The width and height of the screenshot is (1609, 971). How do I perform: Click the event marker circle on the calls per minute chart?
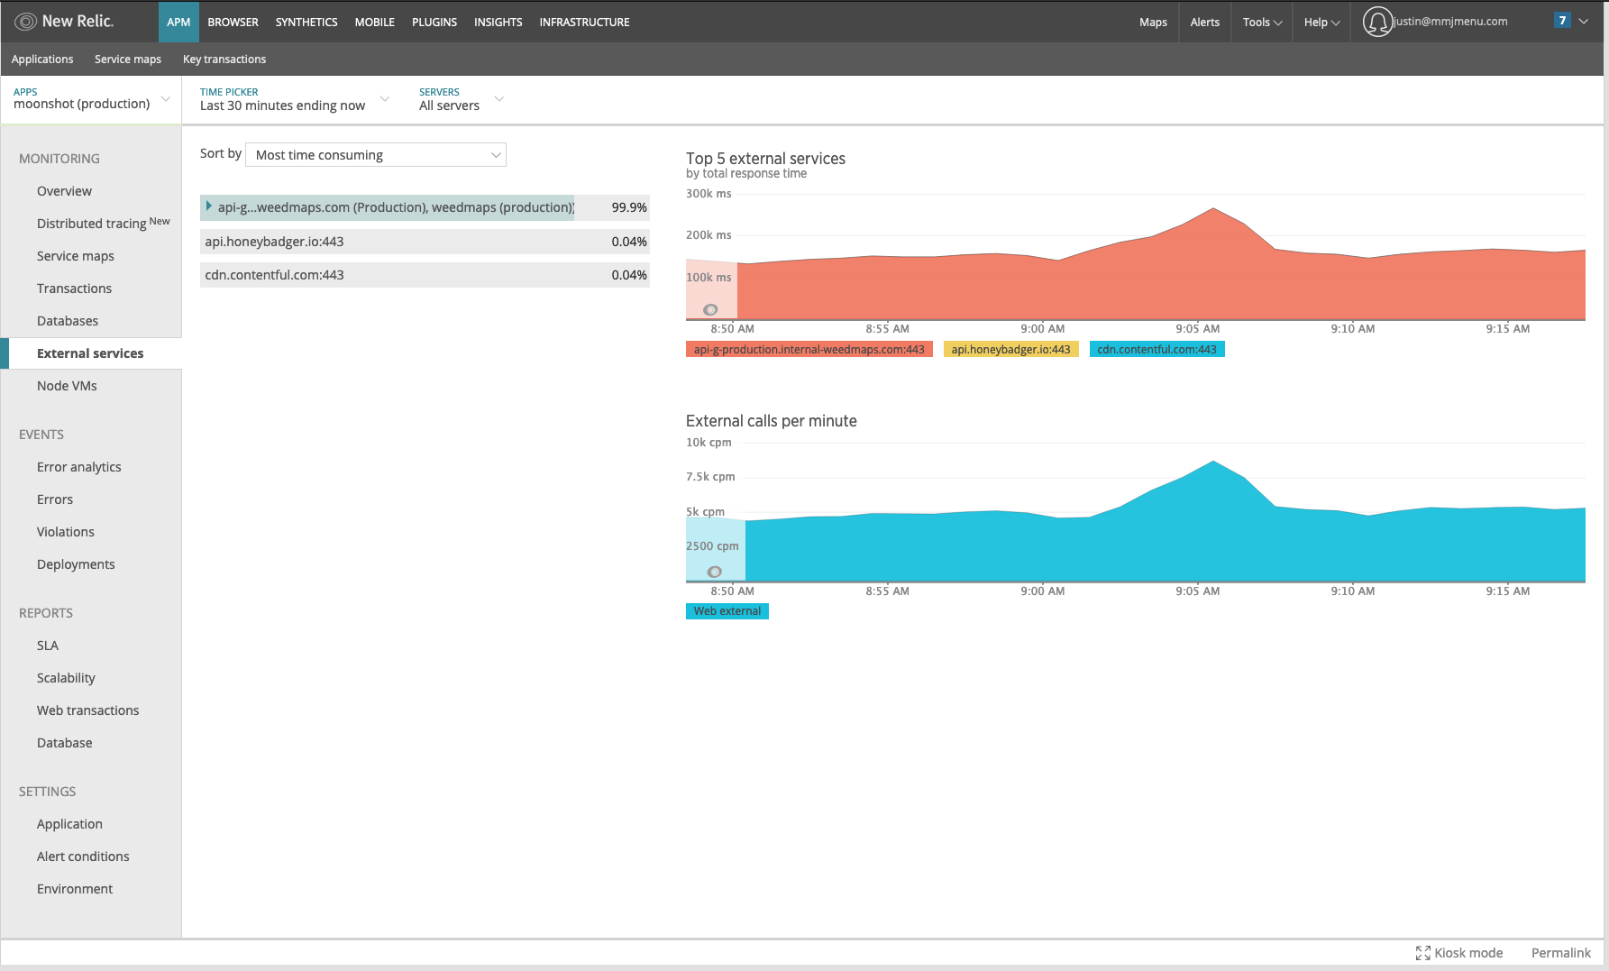pyautogui.click(x=714, y=572)
